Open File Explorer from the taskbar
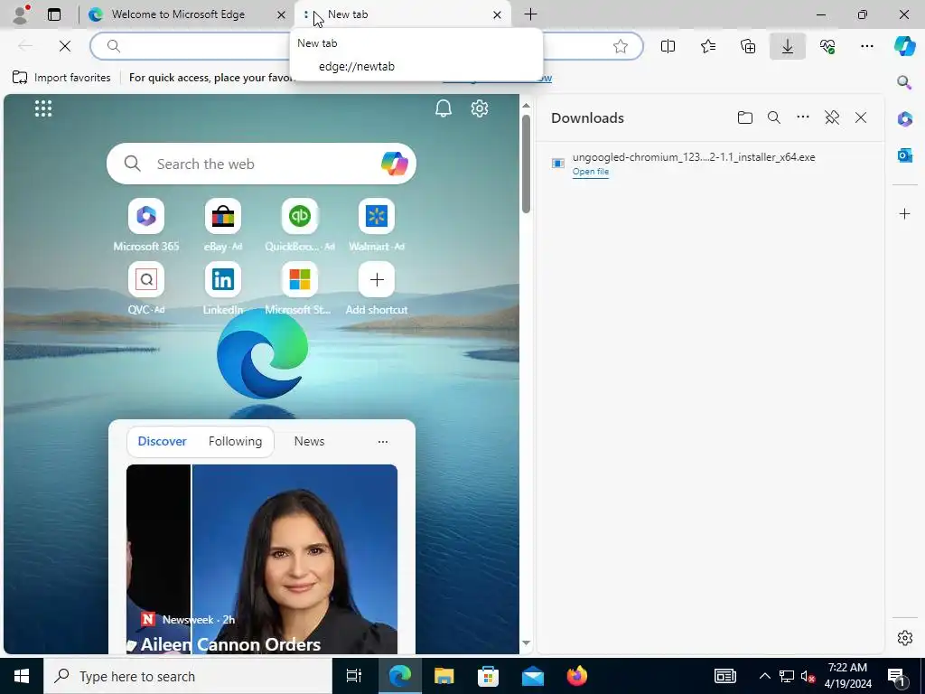The width and height of the screenshot is (925, 694). pos(444,676)
